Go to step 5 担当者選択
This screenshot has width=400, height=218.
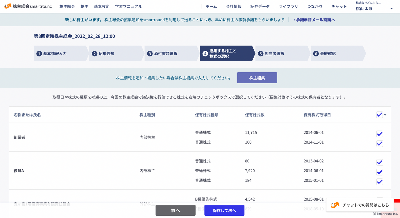point(282,53)
